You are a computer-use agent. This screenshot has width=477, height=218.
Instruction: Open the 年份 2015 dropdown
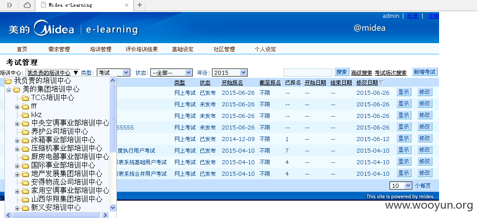(x=230, y=73)
